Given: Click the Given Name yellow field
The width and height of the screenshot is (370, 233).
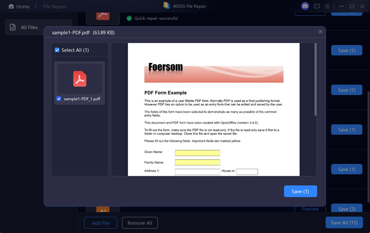Looking at the screenshot, I should pyautogui.click(x=197, y=153).
